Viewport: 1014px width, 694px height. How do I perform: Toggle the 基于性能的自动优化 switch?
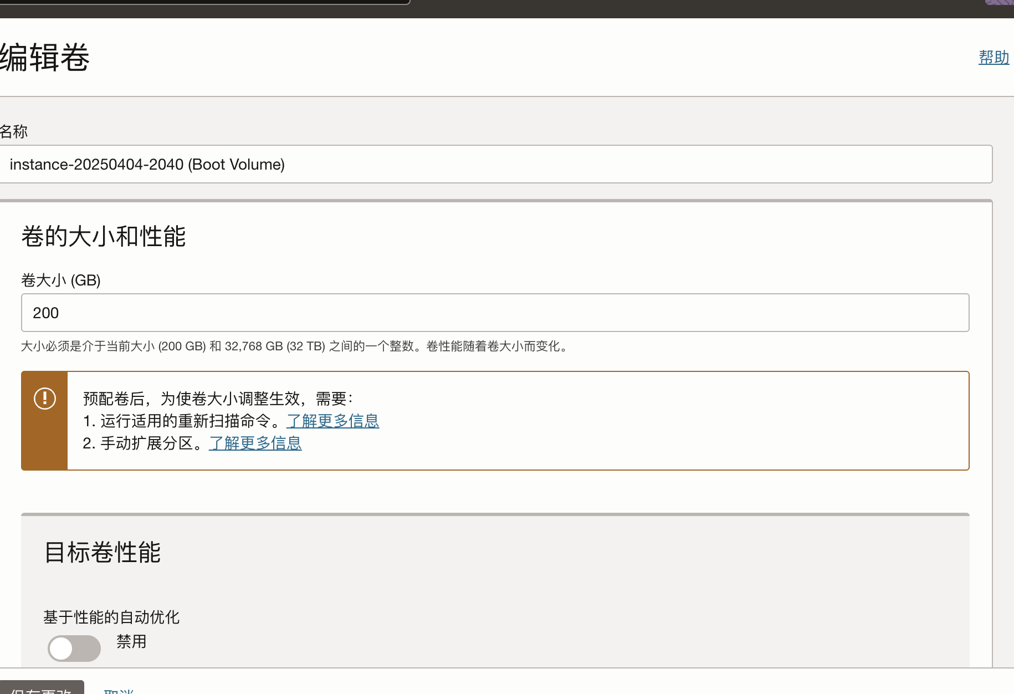click(x=74, y=648)
